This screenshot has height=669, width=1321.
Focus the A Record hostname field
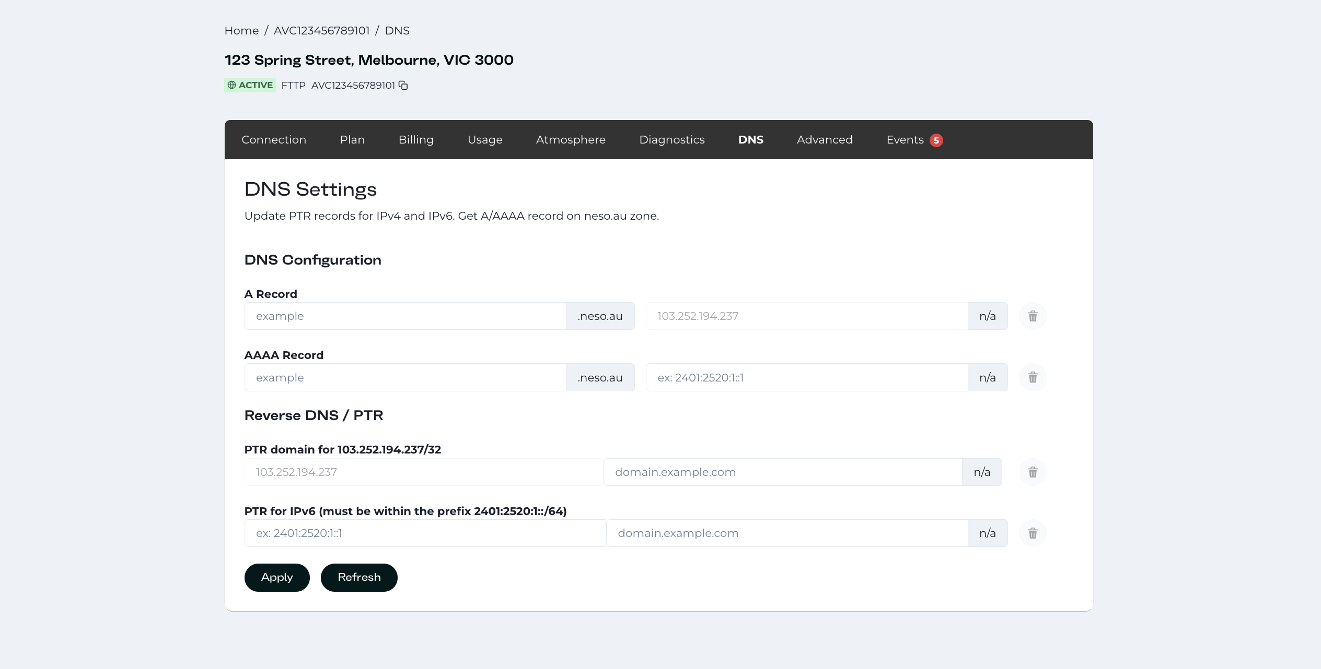point(405,316)
